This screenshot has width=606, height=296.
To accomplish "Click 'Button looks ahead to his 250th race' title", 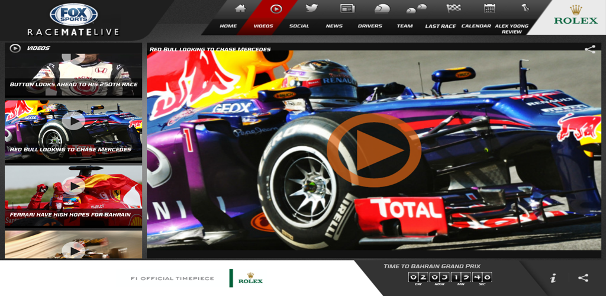I will pos(73,85).
